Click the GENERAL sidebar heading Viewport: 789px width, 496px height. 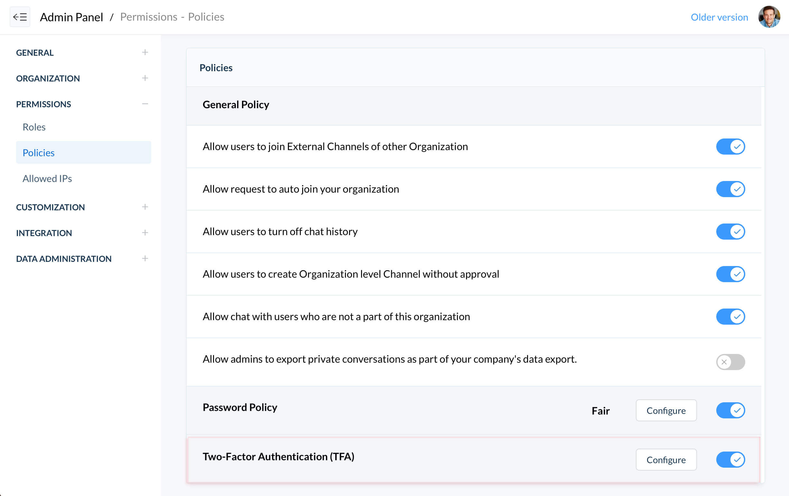(x=35, y=52)
